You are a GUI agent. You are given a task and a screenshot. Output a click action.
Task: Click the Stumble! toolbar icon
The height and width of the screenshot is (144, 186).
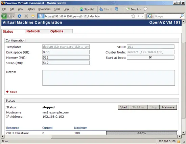click(82, 9)
